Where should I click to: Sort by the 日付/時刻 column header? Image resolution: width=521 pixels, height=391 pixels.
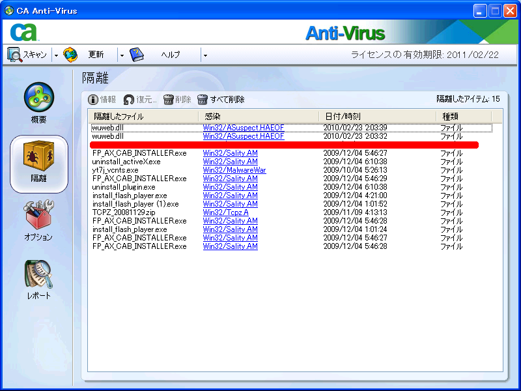tap(378, 117)
